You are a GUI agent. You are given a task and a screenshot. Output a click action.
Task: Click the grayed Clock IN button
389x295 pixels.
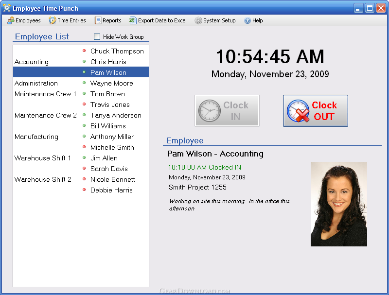click(227, 111)
